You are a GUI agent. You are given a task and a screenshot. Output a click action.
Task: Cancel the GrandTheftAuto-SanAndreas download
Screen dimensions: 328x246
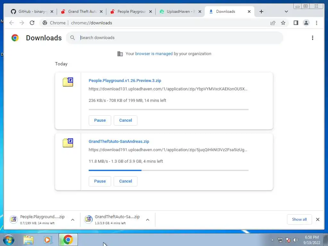[x=126, y=181]
